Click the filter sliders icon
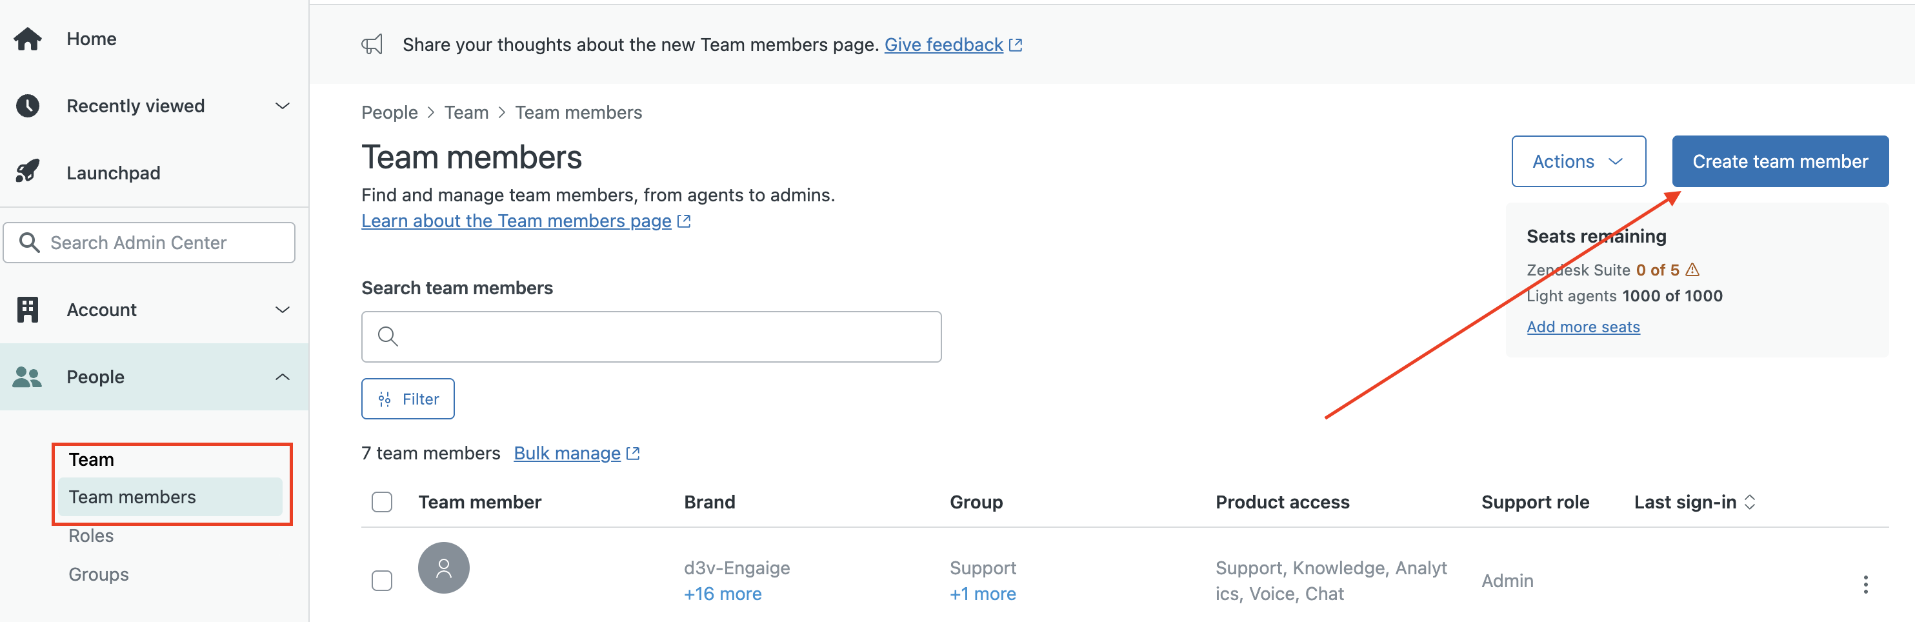This screenshot has width=1915, height=622. click(x=385, y=400)
